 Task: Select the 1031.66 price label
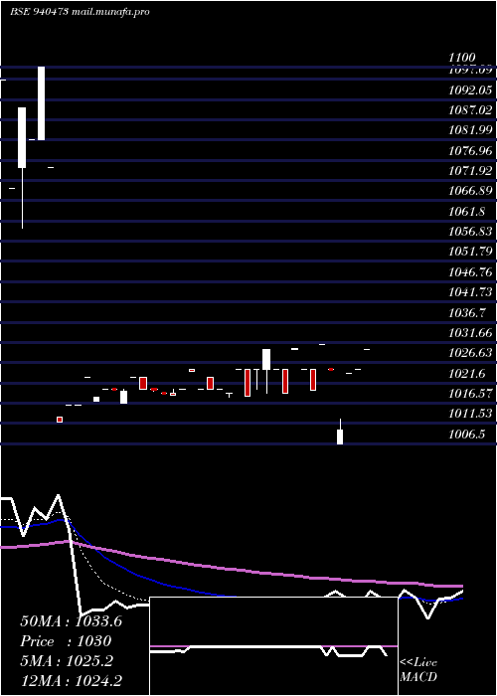point(470,332)
